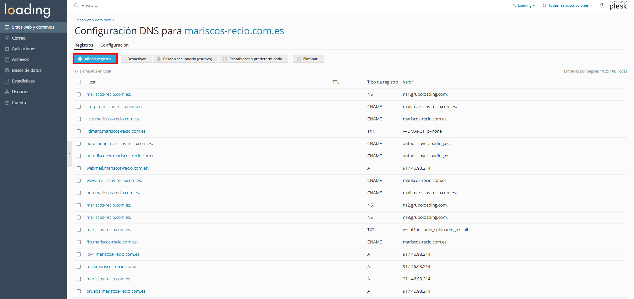Select the _dmarc record checkbox
Image resolution: width=634 pixels, height=299 pixels.
[79, 131]
